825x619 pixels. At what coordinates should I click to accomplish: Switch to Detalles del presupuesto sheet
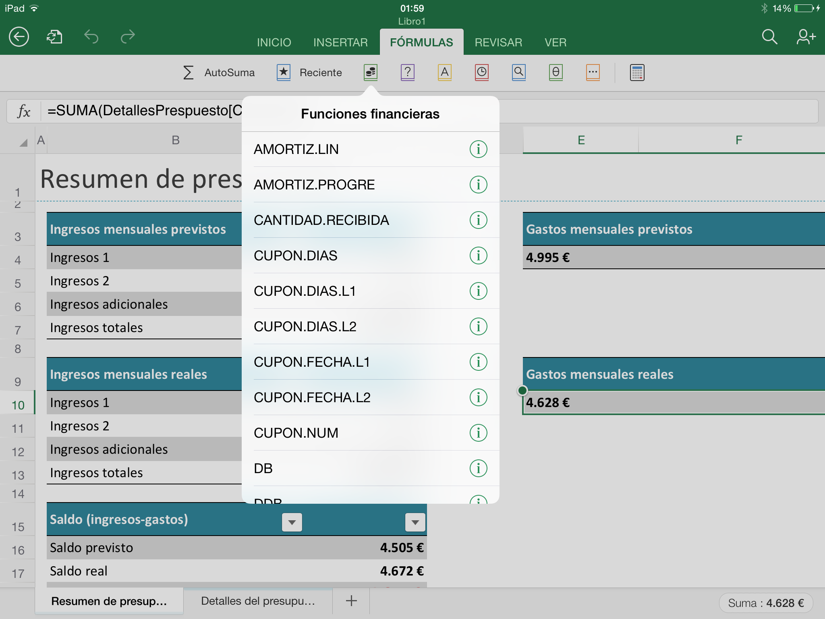(258, 601)
